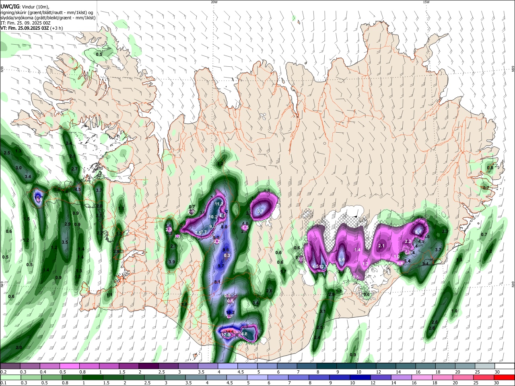515x386 pixels.
Task: Click first upper-row legend swatch labeled 0.2
Action: tap(10, 366)
